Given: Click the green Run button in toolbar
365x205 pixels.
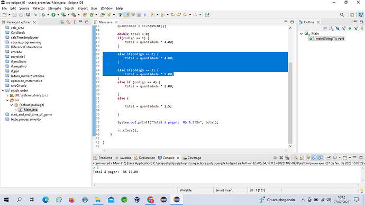Looking at the screenshot, I should (53, 15).
